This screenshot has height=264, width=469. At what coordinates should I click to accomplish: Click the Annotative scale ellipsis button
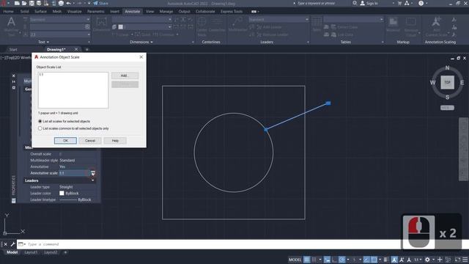coord(93,173)
